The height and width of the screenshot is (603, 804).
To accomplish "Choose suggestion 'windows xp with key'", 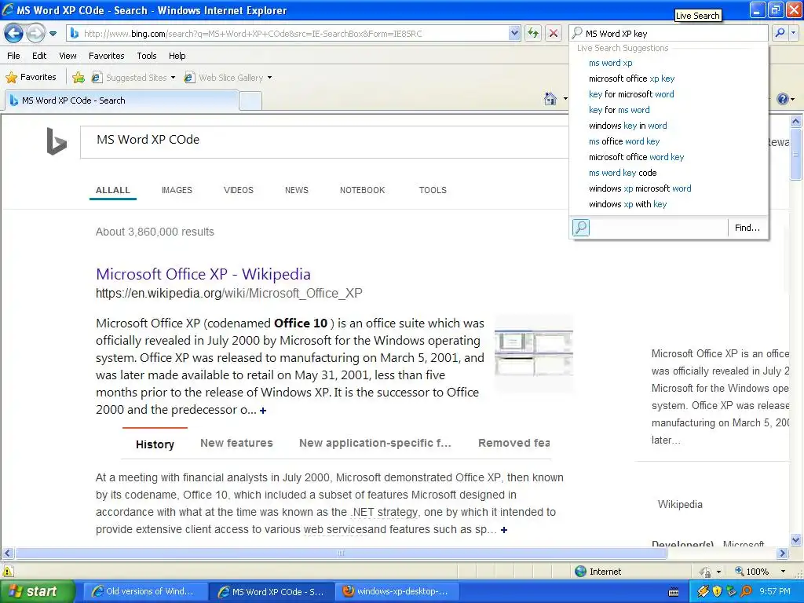I will tap(627, 204).
